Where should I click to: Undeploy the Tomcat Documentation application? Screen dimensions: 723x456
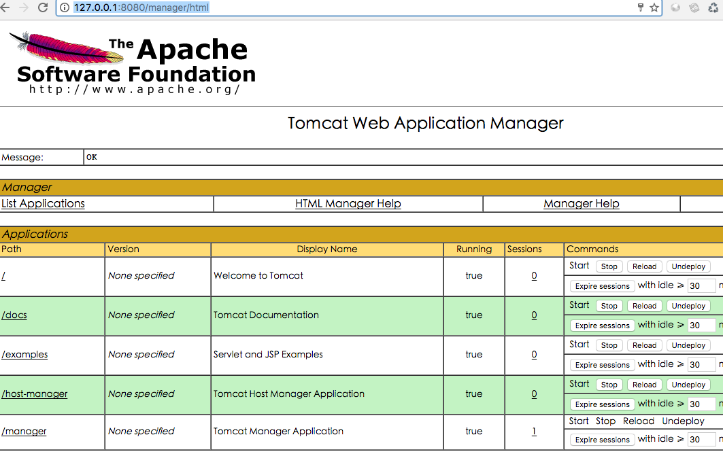pyautogui.click(x=688, y=306)
